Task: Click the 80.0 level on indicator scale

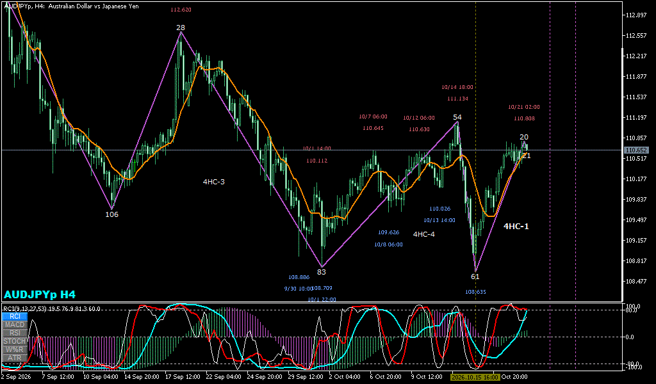Action: pos(631,310)
